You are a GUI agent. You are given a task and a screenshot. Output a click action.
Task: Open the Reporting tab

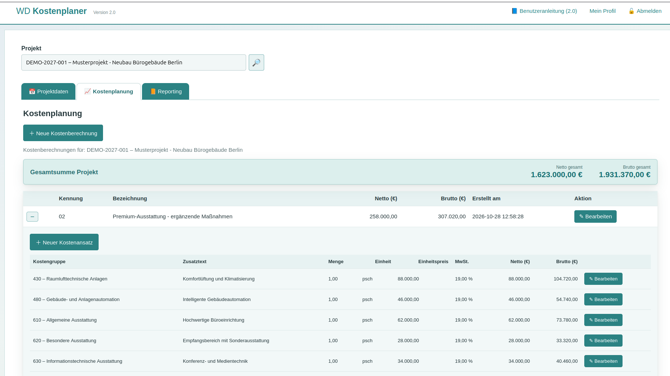[166, 92]
